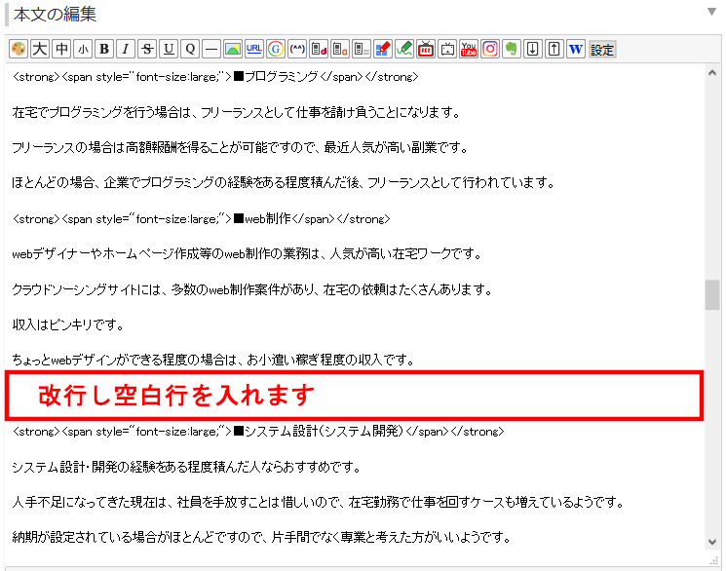
Task: Click the outlined TV icon
Action: pyautogui.click(x=446, y=49)
